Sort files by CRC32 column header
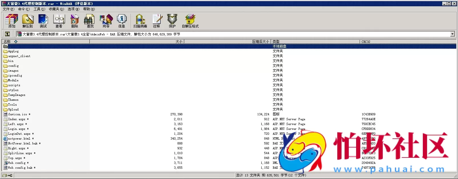The image size is (458, 179). (x=366, y=42)
